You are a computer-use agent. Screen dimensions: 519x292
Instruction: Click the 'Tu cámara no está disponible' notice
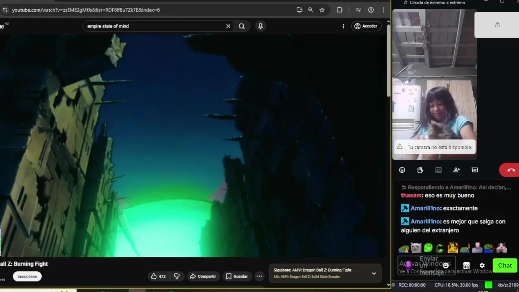click(x=434, y=147)
